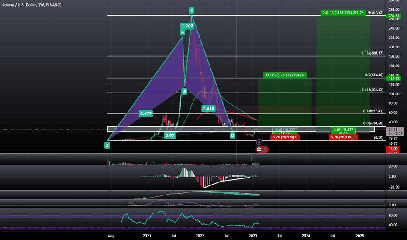Click the fib level 0.5(133.86) label
The image size is (407, 240).
(x=374, y=75)
